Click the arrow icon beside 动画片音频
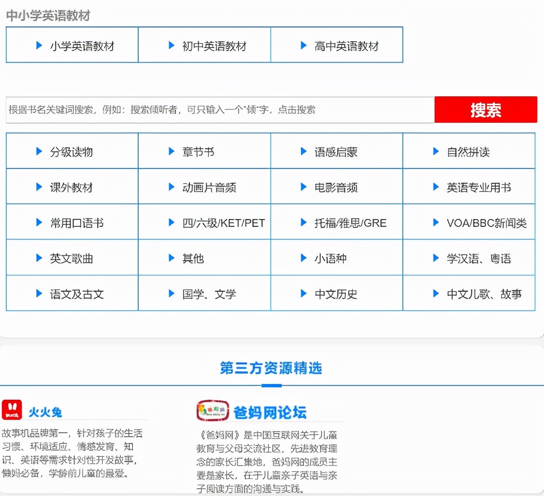Image resolution: width=544 pixels, height=496 pixels. [x=172, y=187]
